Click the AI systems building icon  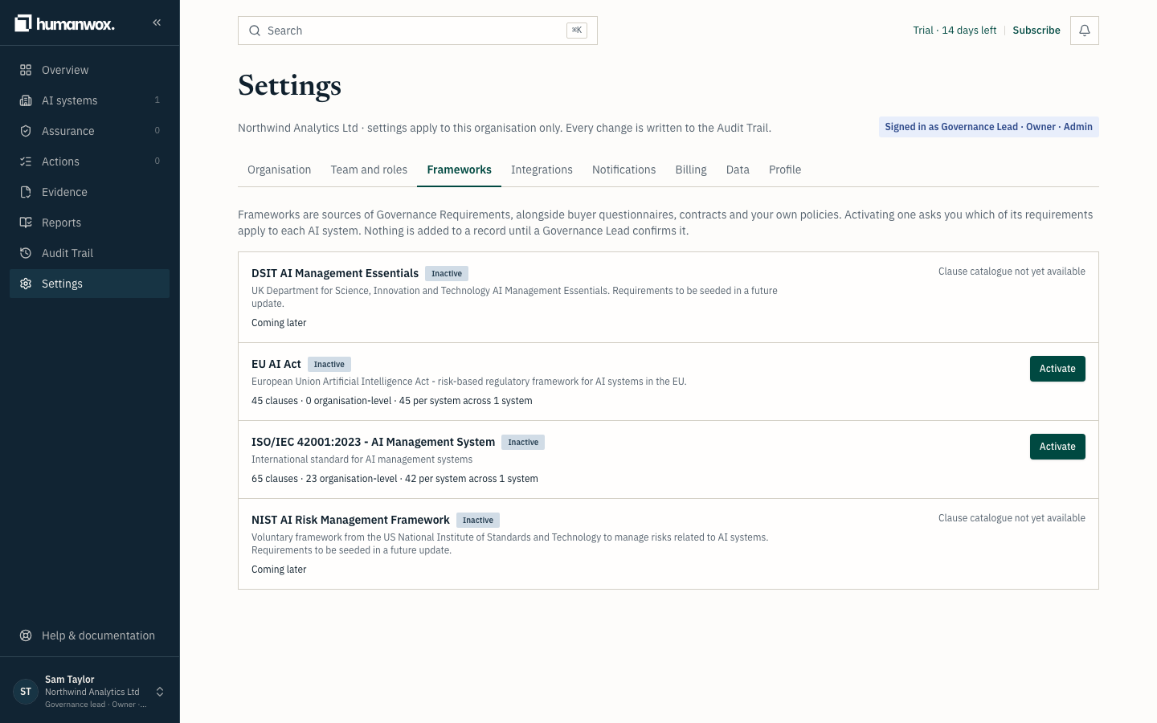pyautogui.click(x=26, y=100)
